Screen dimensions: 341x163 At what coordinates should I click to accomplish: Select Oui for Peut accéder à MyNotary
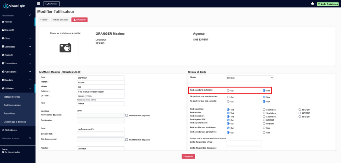click(228, 90)
